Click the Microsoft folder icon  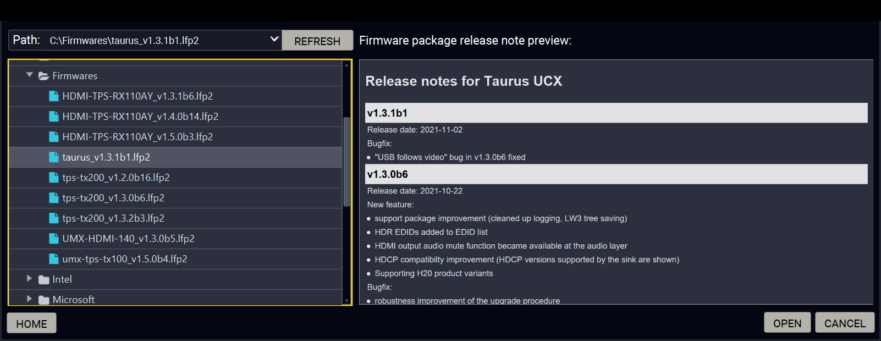pos(43,300)
